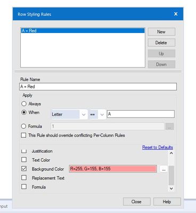Close the Row Styling Rules dialog with X
196x213 pixels.
(176, 14)
